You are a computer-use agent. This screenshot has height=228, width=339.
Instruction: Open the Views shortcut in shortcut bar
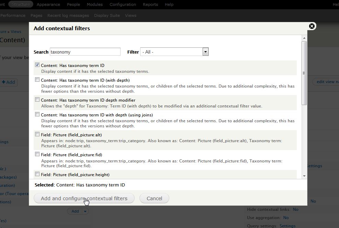tap(131, 15)
